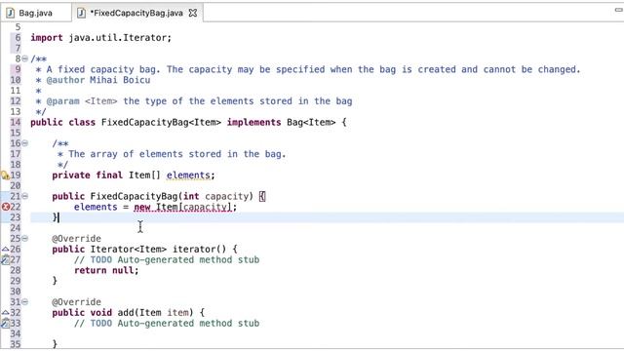Click the 'new Item[capacity]' error expression
This screenshot has width=624, height=351.
(182, 208)
